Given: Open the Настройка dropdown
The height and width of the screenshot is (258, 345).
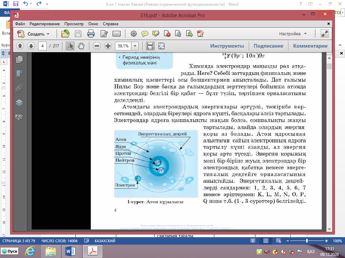Looking at the screenshot, I should (x=293, y=34).
